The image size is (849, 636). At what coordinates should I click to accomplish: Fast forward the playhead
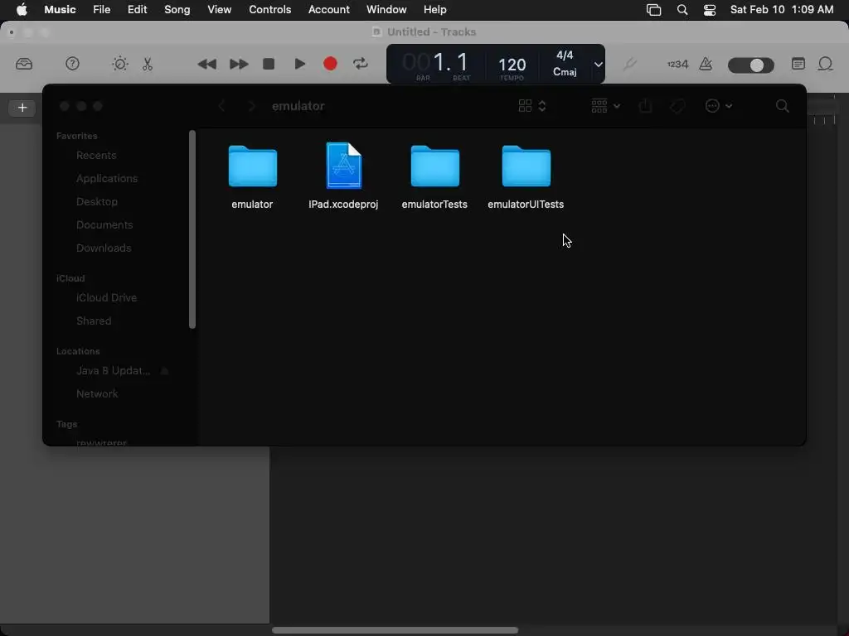[x=239, y=64]
